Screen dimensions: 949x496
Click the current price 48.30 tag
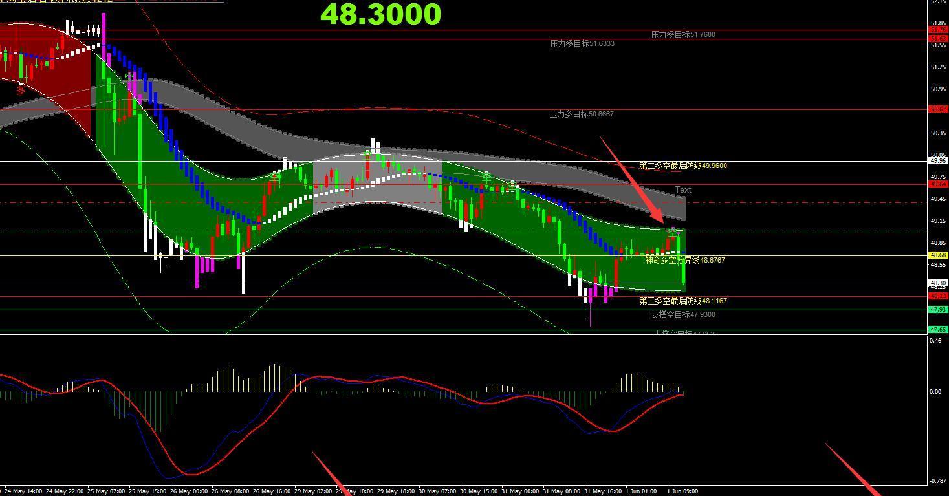click(938, 283)
